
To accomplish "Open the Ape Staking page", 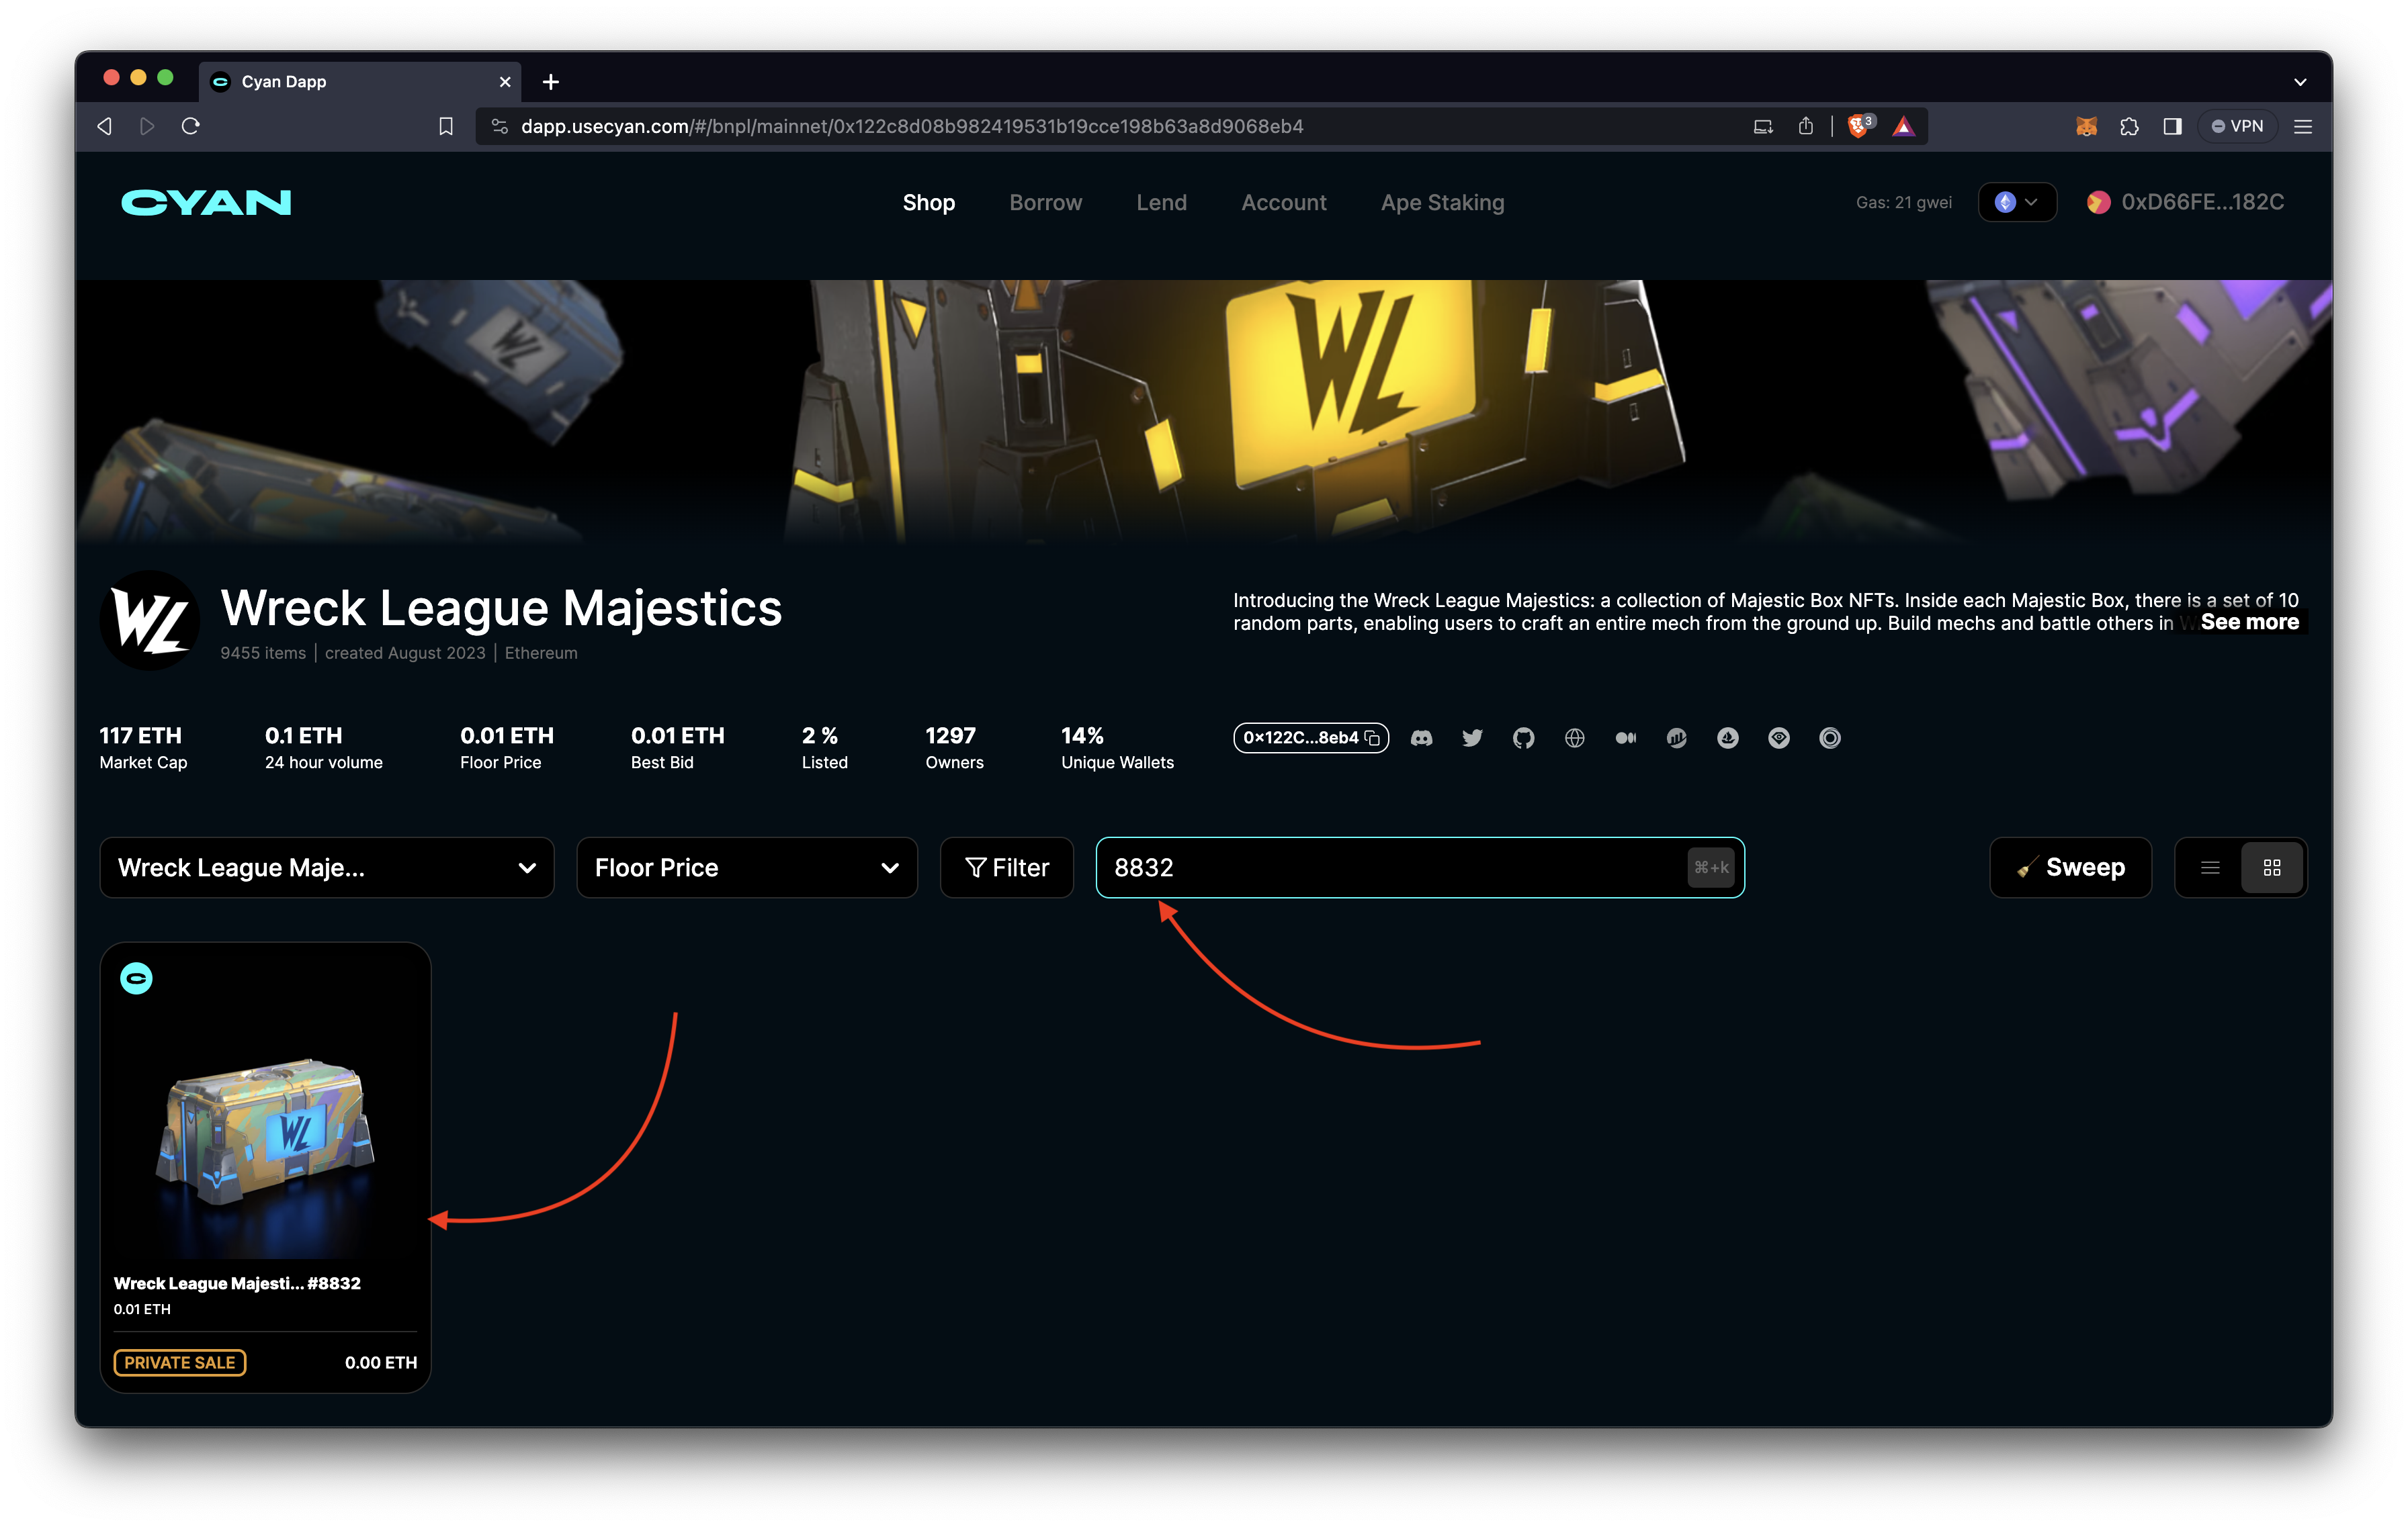I will point(1442,202).
